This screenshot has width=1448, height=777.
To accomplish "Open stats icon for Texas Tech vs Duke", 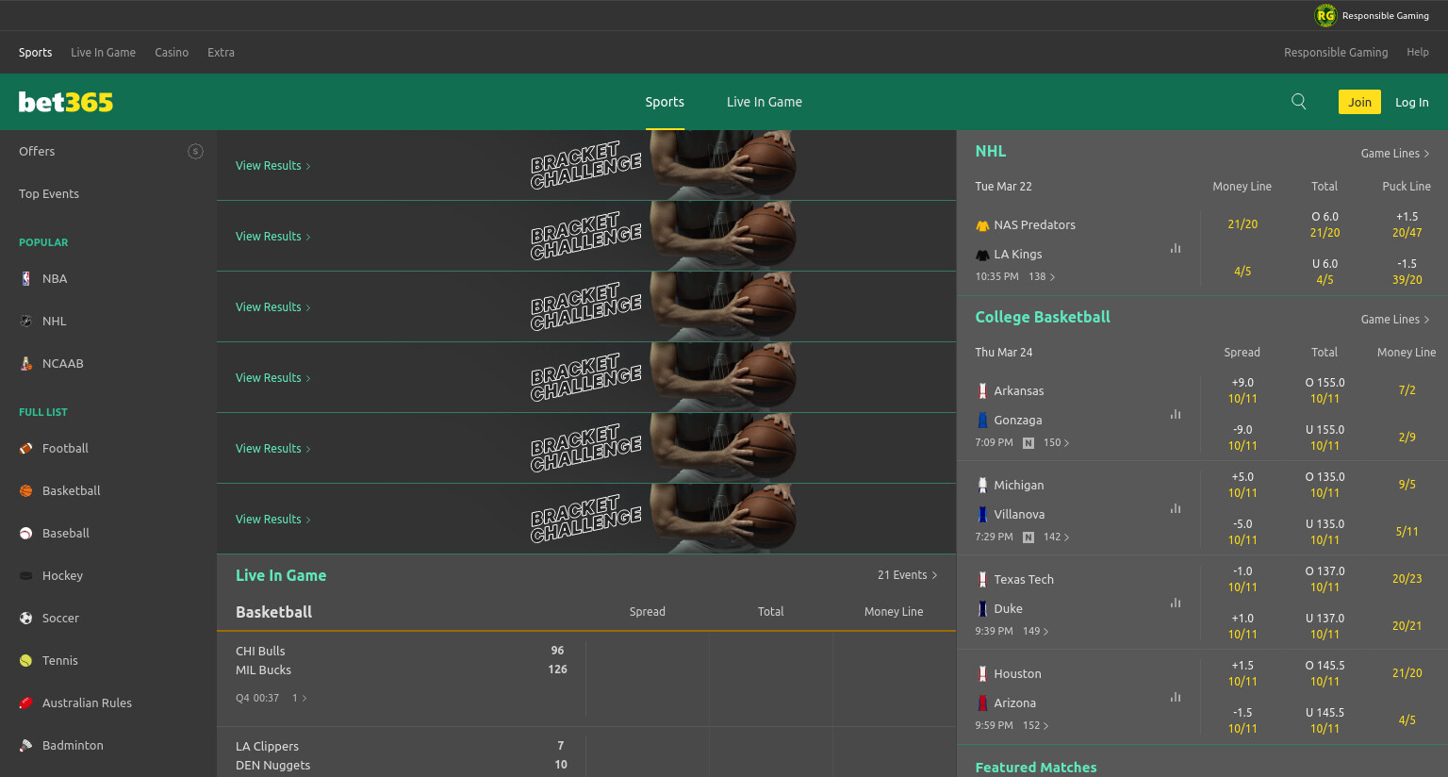I will tap(1176, 603).
